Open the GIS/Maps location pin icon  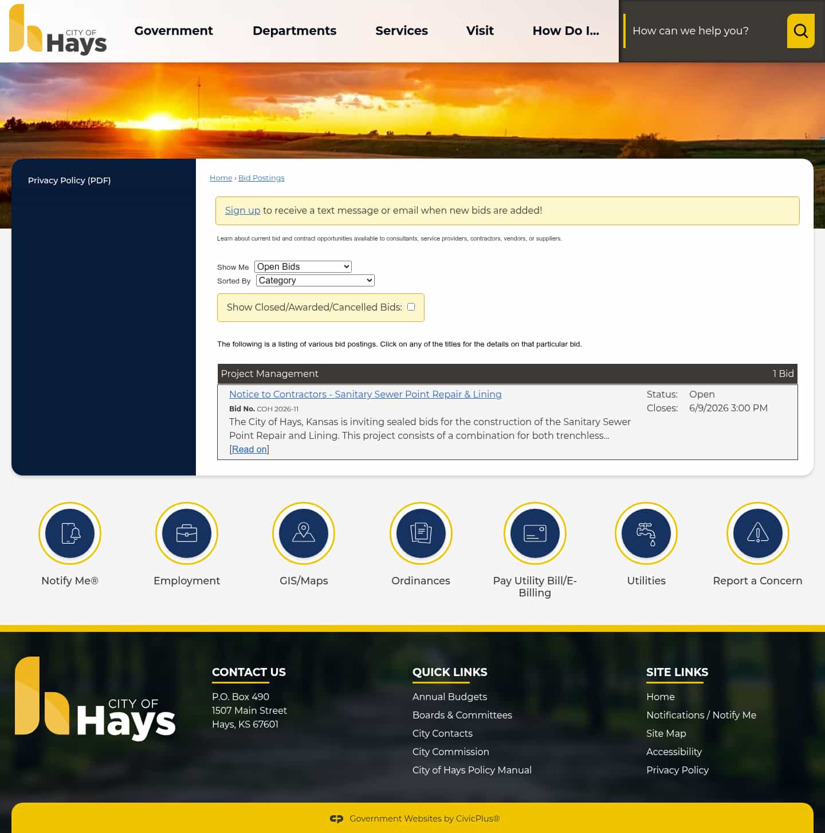tap(304, 533)
